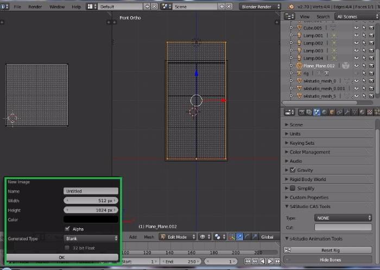
Task: Open the Render menu
Action: click(35, 7)
